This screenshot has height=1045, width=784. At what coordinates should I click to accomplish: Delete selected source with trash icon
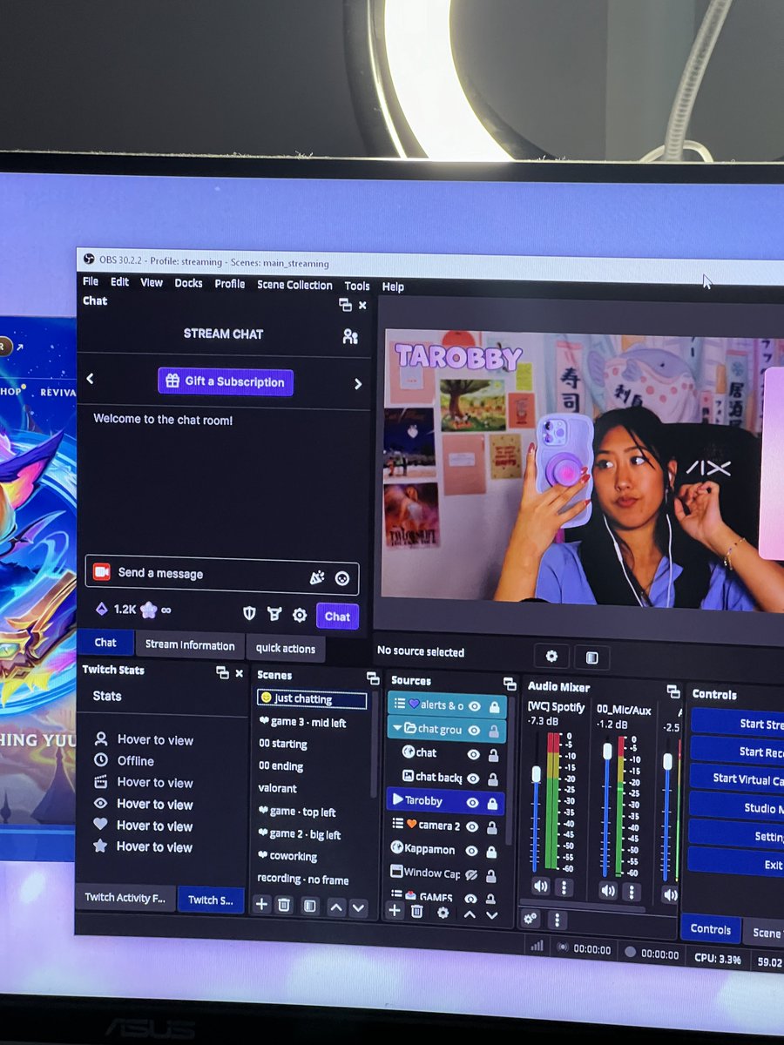[x=416, y=911]
